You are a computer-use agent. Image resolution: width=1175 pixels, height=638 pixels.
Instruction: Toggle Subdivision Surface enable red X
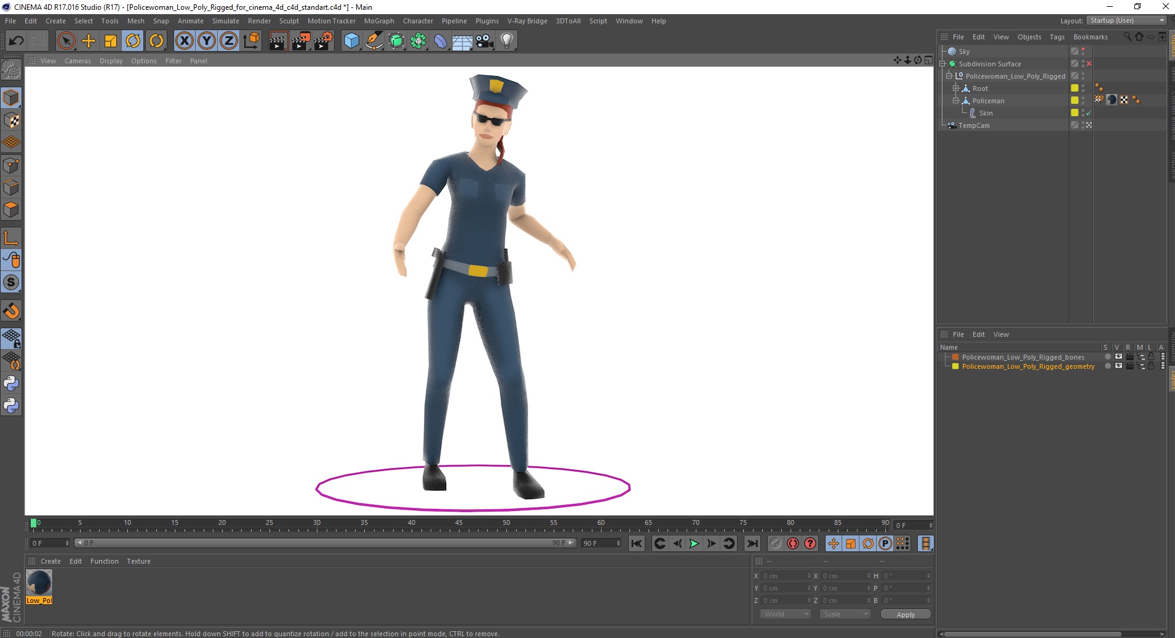[x=1089, y=64]
